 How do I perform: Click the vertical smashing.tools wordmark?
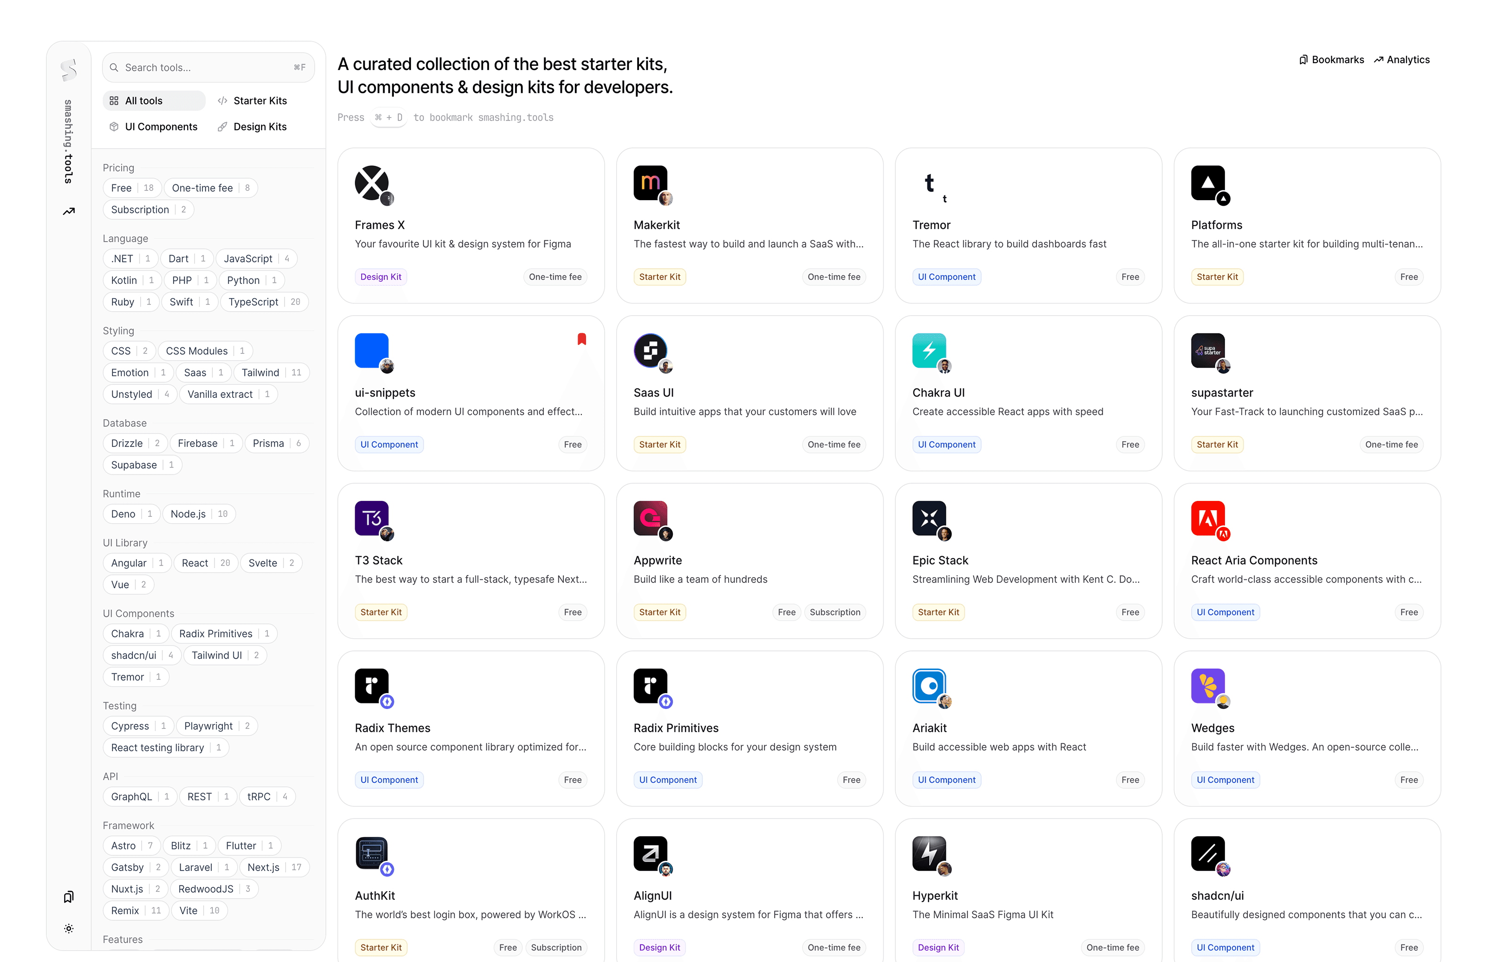[x=69, y=141]
